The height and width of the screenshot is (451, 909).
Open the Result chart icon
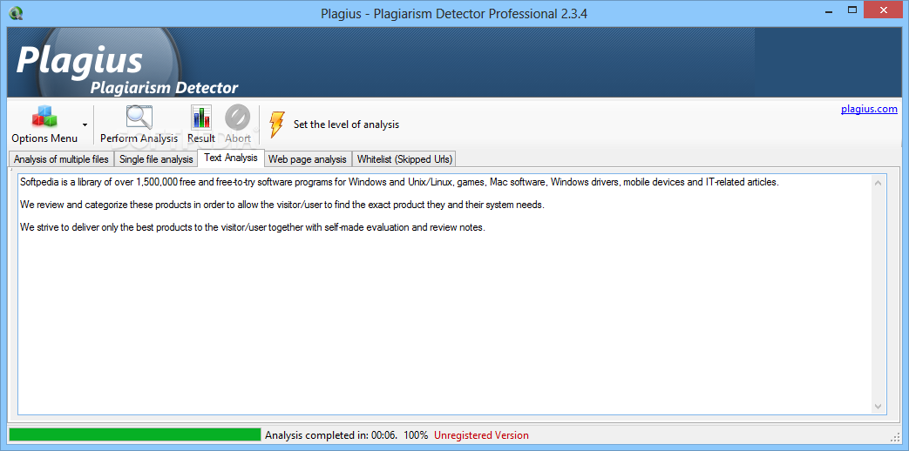(x=201, y=118)
